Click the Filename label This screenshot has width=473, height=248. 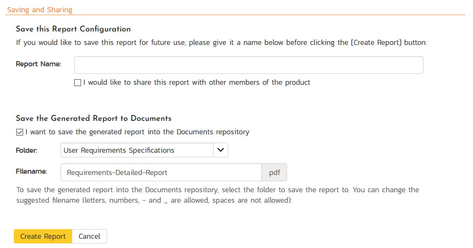[x=31, y=171]
